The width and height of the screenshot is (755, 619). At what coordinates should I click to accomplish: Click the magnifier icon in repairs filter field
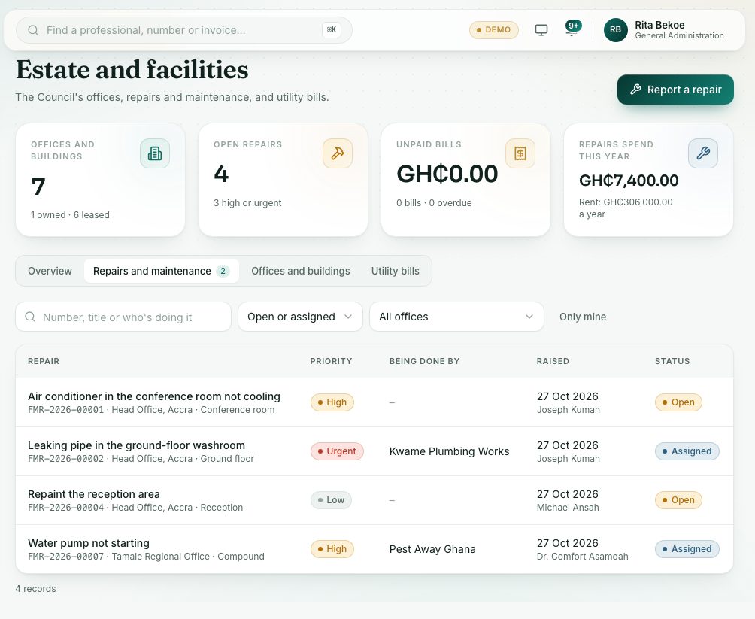point(30,317)
